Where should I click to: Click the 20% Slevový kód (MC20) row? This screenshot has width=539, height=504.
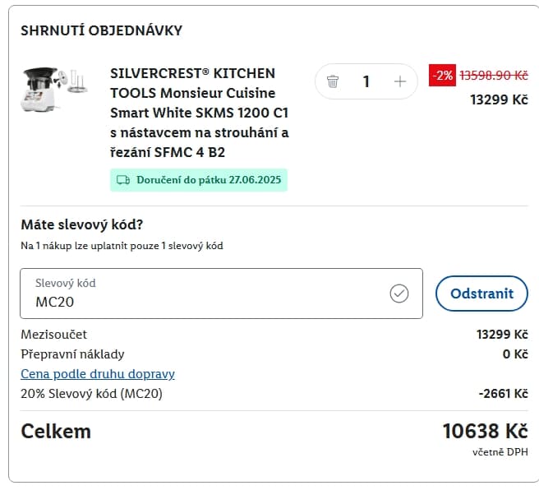click(91, 394)
